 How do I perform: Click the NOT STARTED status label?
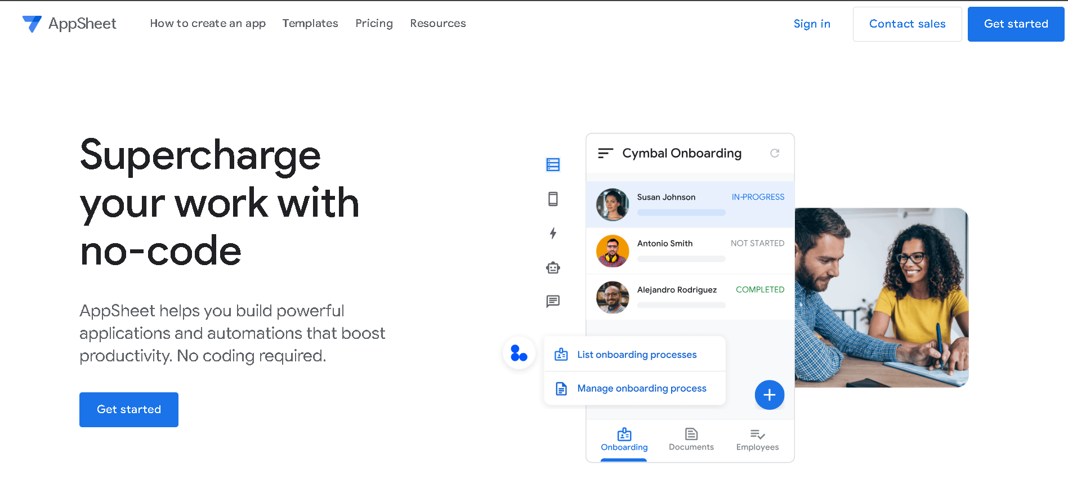click(x=757, y=243)
